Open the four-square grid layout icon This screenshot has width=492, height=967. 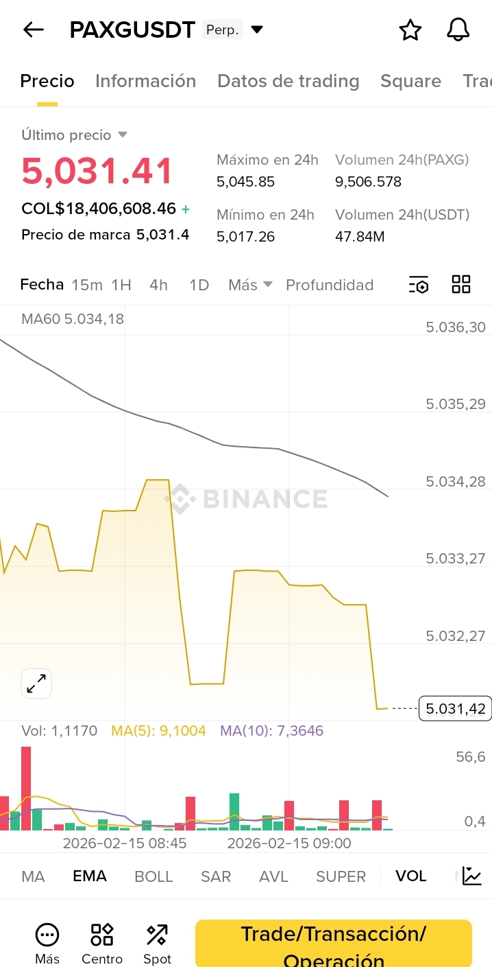point(461,284)
